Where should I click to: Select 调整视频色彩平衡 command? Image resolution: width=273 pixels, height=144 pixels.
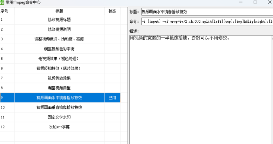(60, 49)
